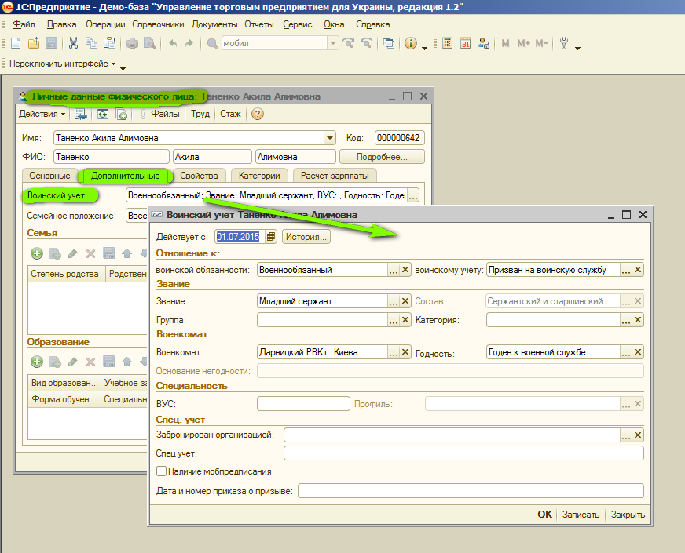This screenshot has height=553, width=685.
Task: Open selection for Забронирован организацией field
Action: click(626, 435)
